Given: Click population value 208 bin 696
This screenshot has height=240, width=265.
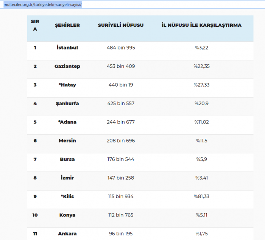Looking at the screenshot, I should 121,141.
